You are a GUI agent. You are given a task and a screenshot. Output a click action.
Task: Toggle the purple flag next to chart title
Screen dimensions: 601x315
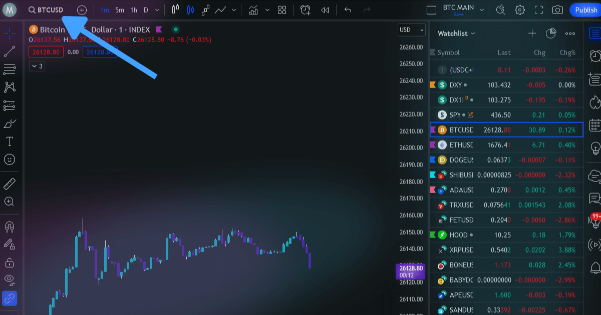pyautogui.click(x=159, y=29)
